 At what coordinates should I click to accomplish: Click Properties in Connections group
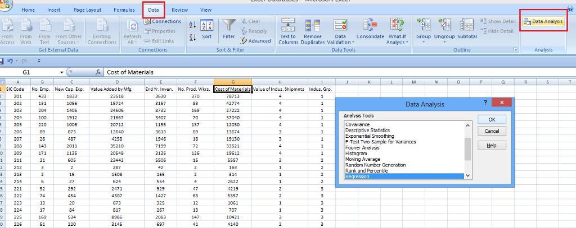click(x=159, y=31)
